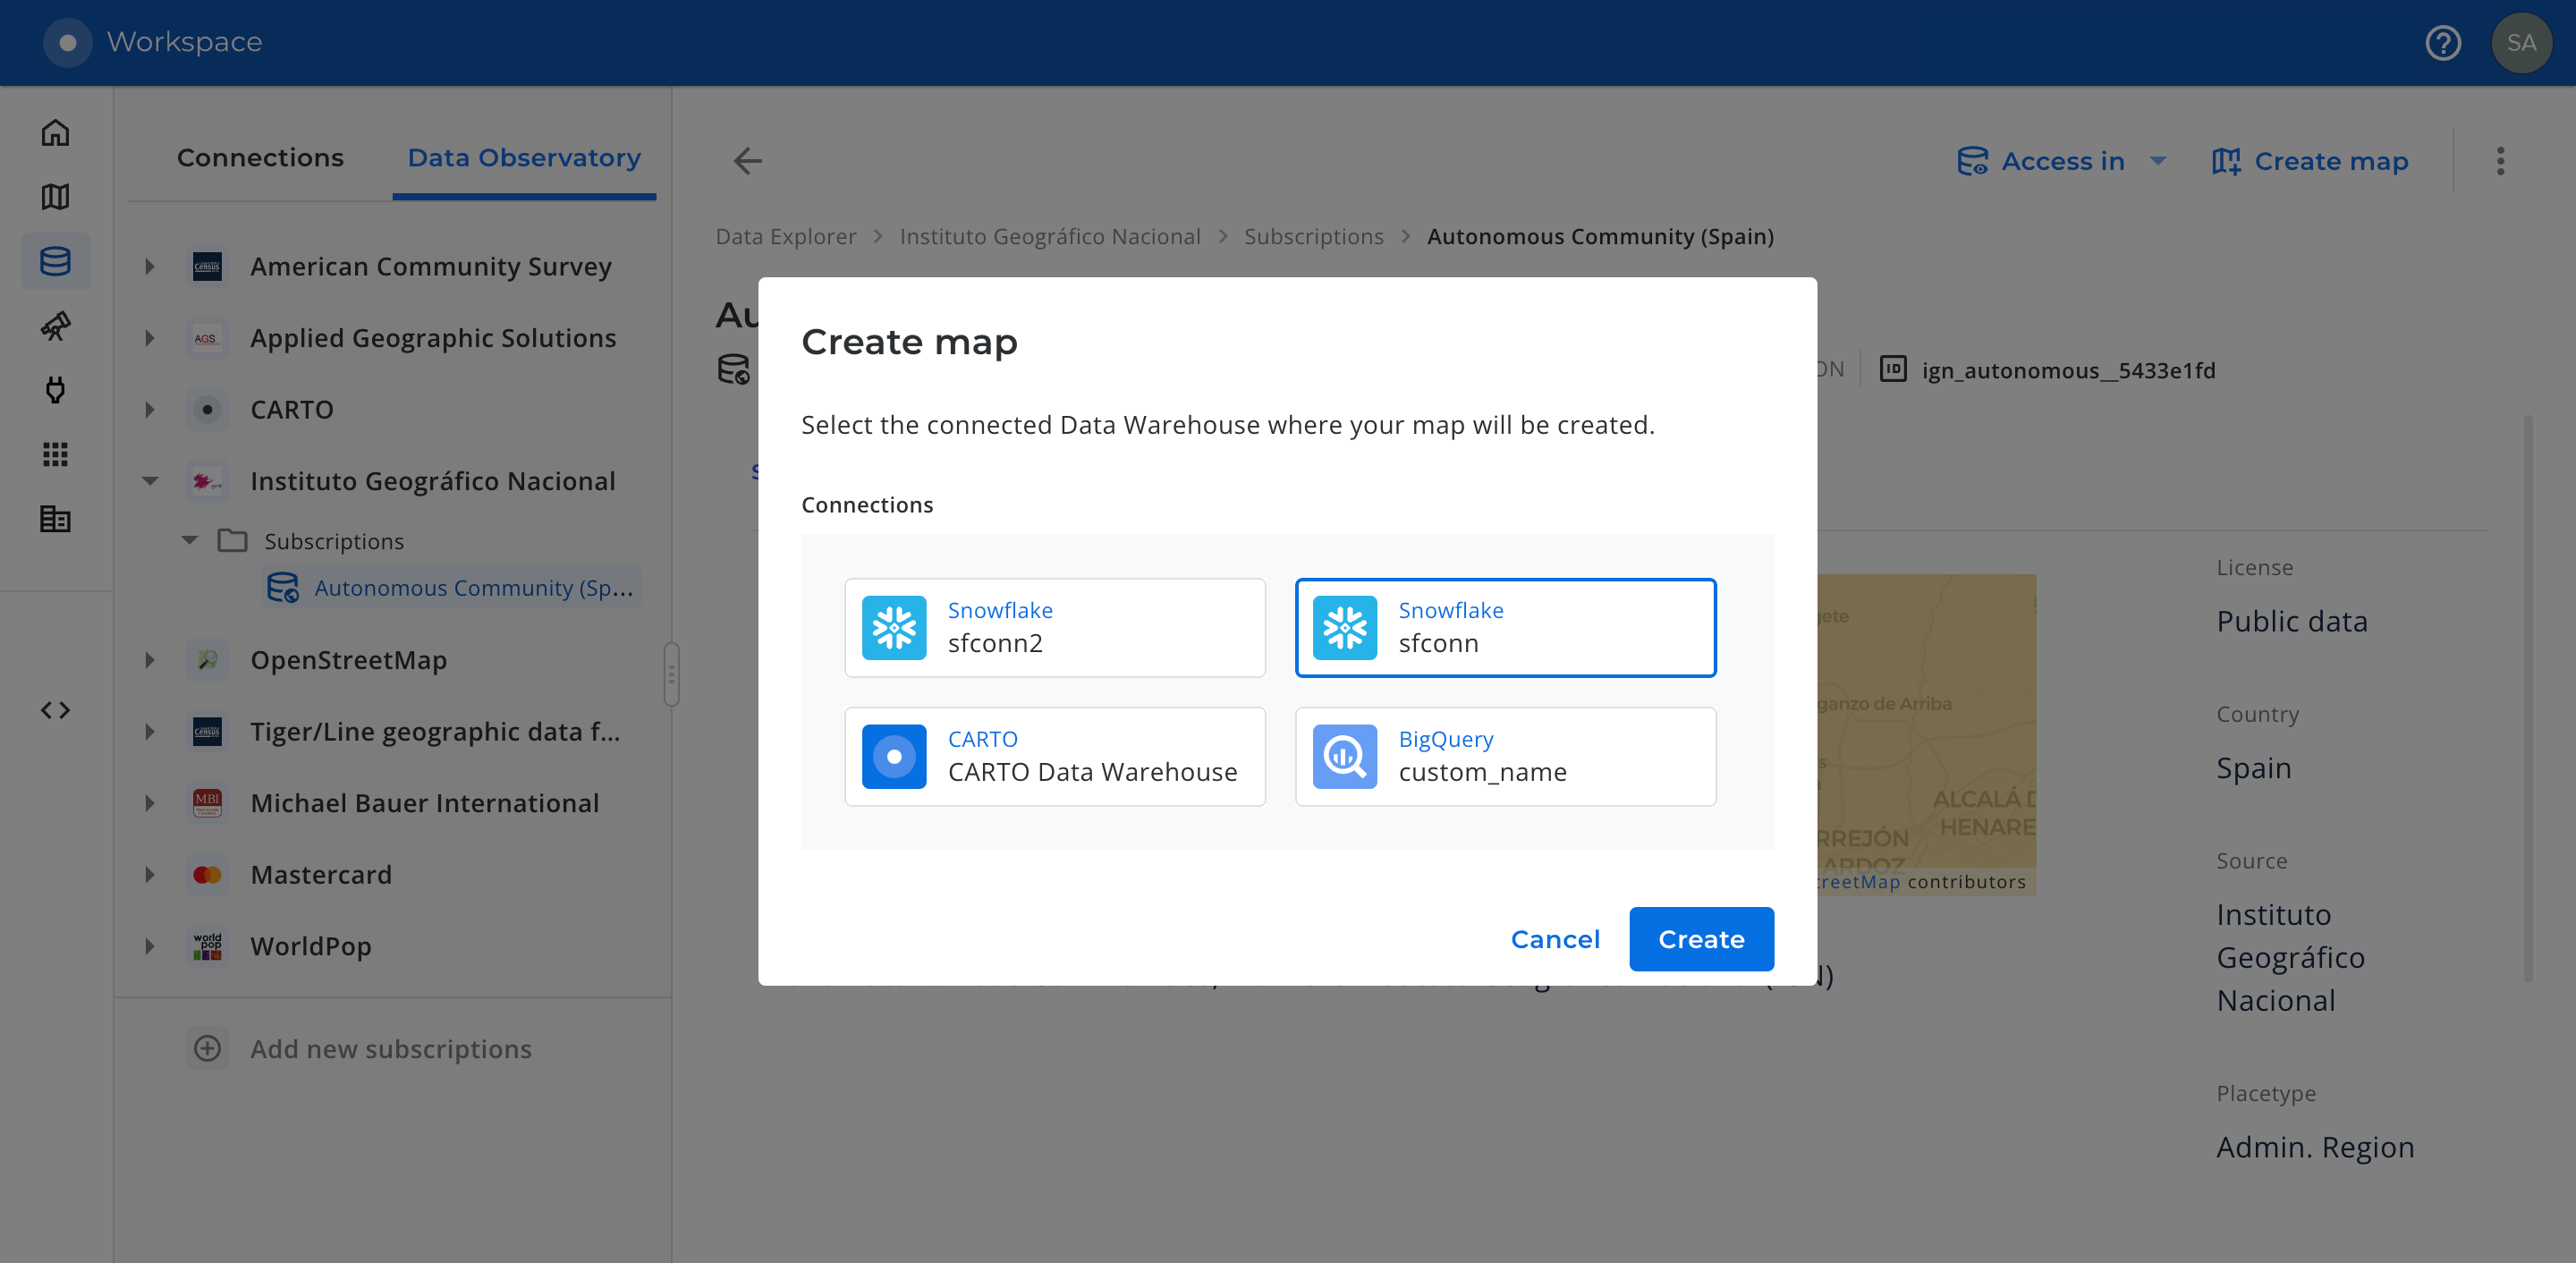The width and height of the screenshot is (2576, 1263).
Task: Select Autonomous Community (Sp... tree item
Action: (x=452, y=588)
